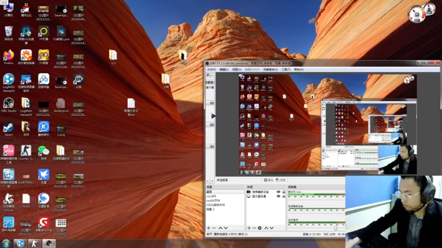Select the desktop.ini file icon
This screenshot has height=248, width=442.
(61, 105)
